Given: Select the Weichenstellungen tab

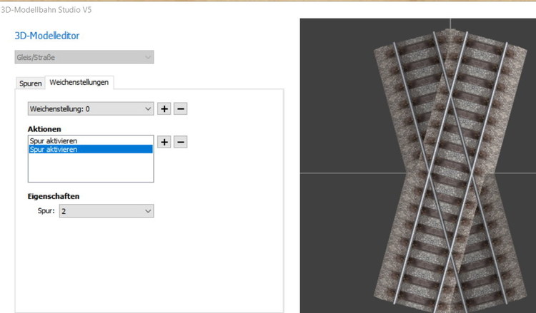Looking at the screenshot, I should (79, 82).
